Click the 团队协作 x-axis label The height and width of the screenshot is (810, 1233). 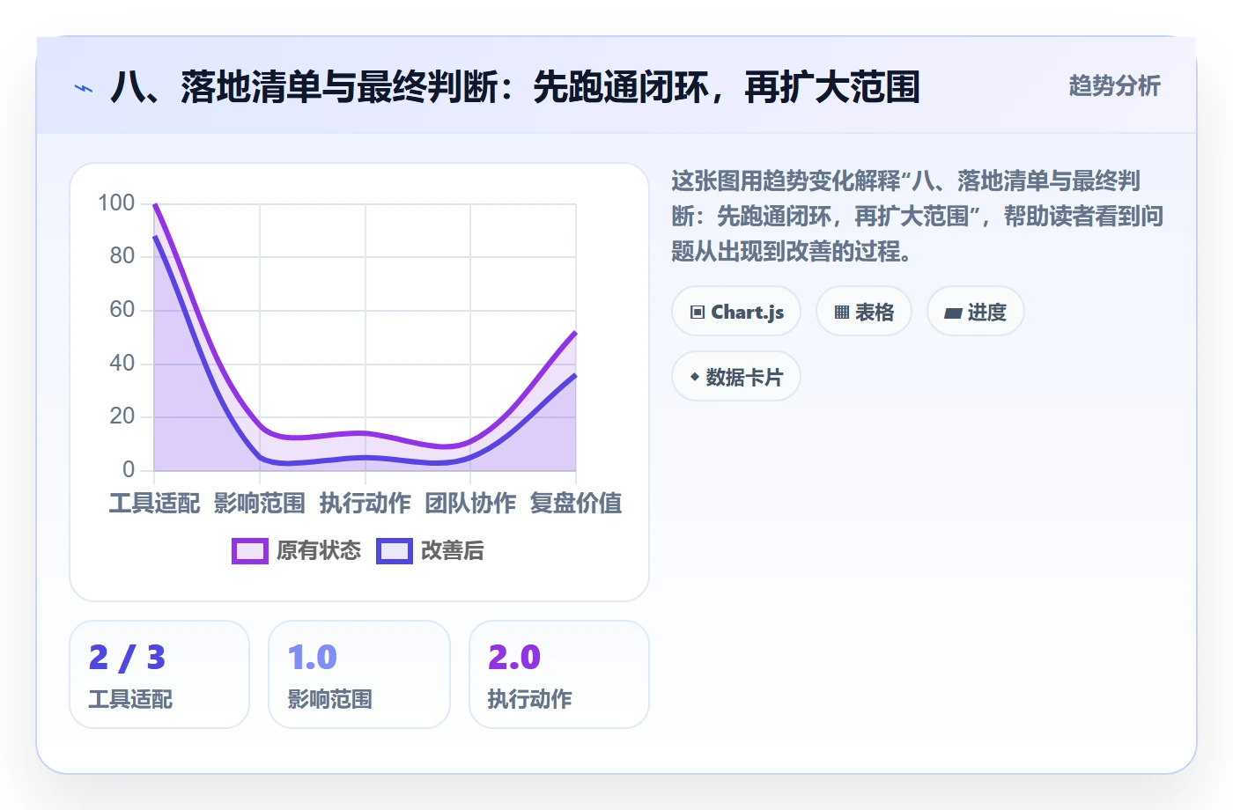[470, 504]
